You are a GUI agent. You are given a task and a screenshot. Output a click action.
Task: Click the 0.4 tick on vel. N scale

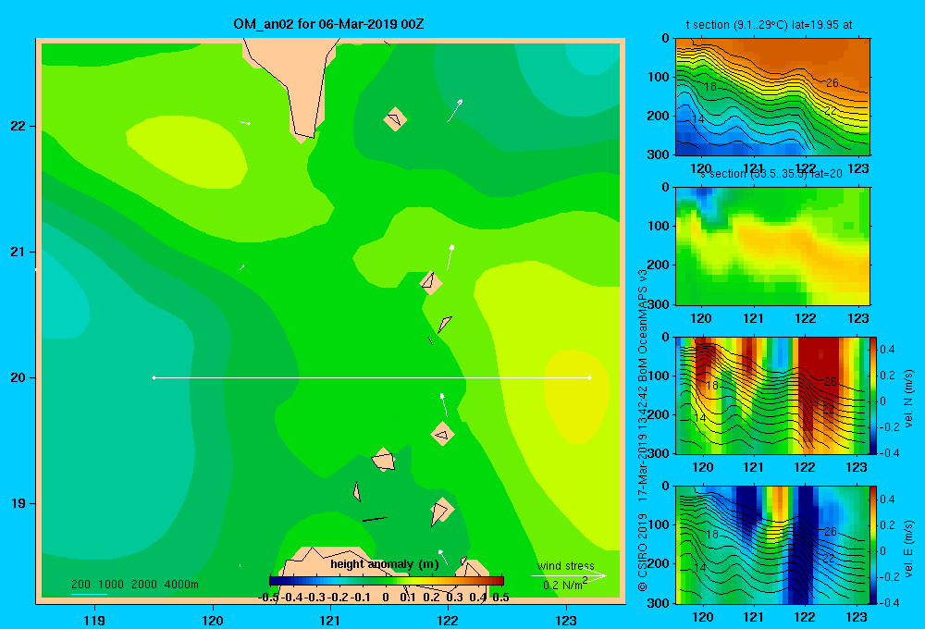[887, 350]
